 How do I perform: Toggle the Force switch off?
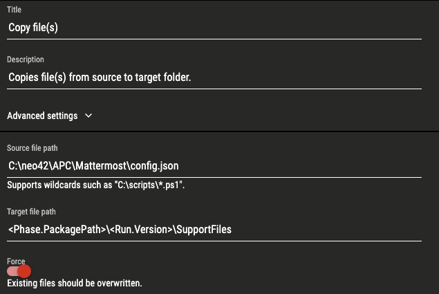[19, 271]
